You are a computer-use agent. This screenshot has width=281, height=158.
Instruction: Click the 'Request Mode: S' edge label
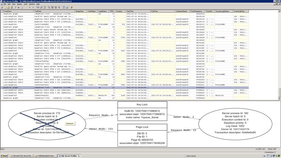[101, 115]
